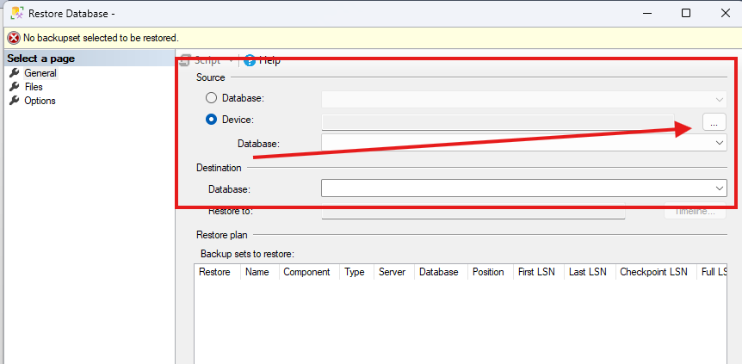Screen dimensions: 742x364
Task: Click the red error icon in the banner
Action: click(x=14, y=38)
